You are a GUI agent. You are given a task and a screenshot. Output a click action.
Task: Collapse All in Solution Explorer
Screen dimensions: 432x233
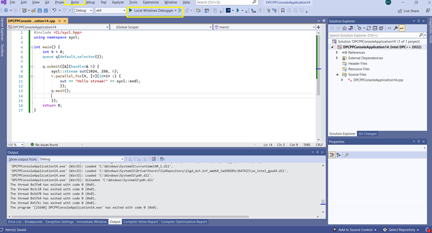[375, 28]
